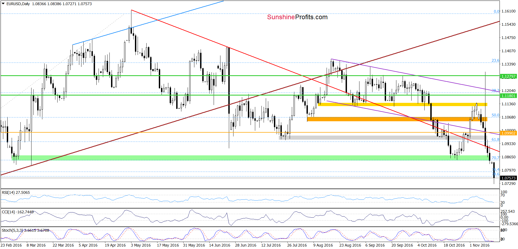The width and height of the screenshot is (518, 249).
Task: Click the 6 Sep 2016 date label
Action: pos(375,245)
